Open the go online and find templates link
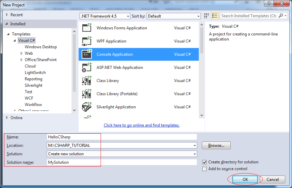The height and width of the screenshot is (188, 292). tap(142, 125)
